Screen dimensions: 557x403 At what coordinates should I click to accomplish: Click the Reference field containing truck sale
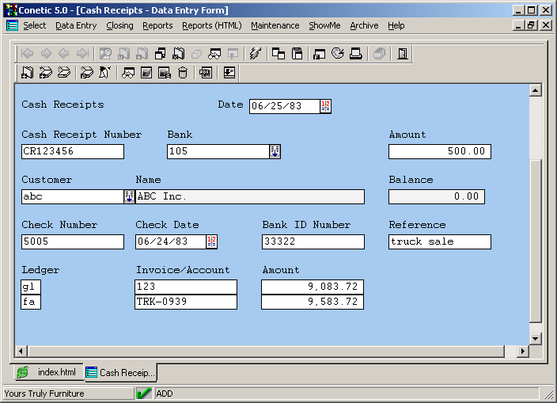[439, 241]
